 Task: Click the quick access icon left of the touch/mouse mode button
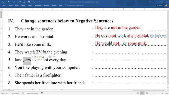29,2
